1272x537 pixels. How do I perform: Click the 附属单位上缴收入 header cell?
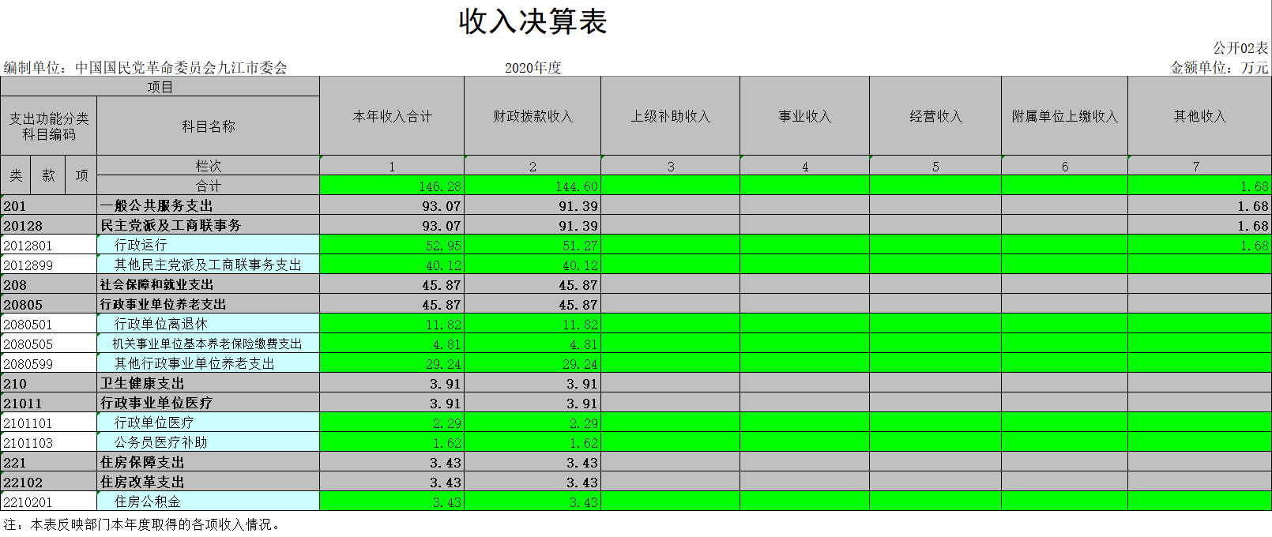click(1064, 116)
